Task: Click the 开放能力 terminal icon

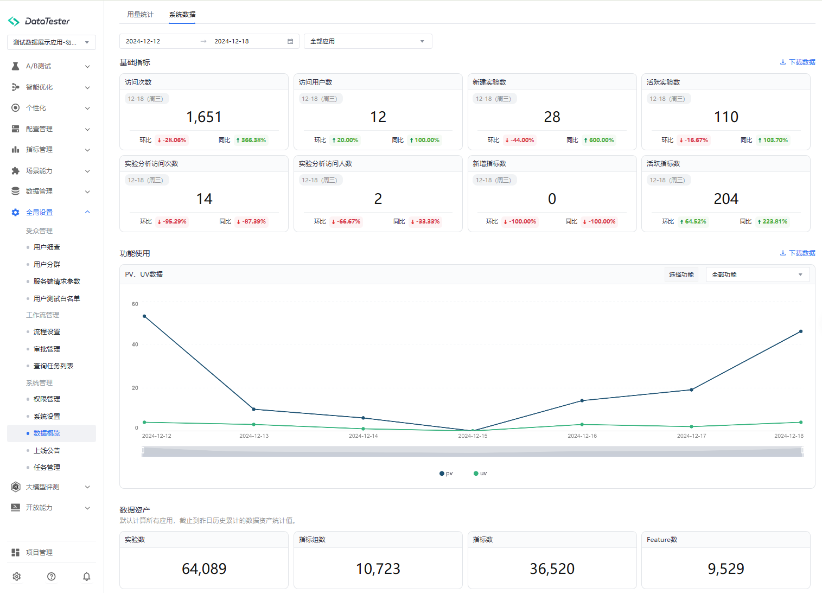Action: click(x=15, y=508)
